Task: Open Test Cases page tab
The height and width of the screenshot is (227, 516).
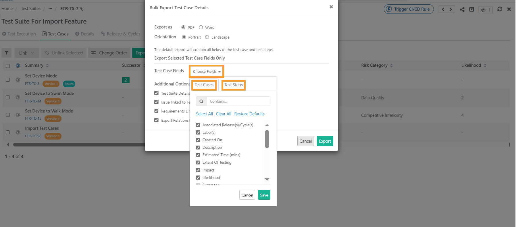Action: click(x=55, y=34)
